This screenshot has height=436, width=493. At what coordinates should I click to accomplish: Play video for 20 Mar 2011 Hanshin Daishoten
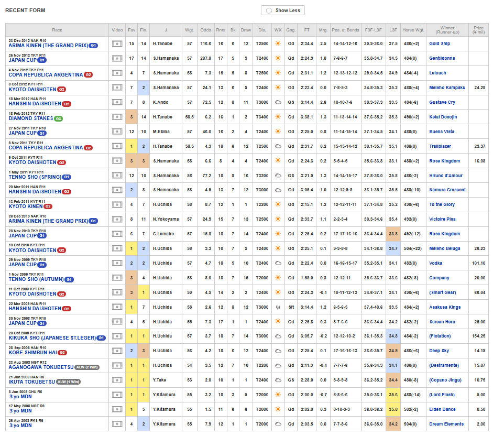click(117, 190)
